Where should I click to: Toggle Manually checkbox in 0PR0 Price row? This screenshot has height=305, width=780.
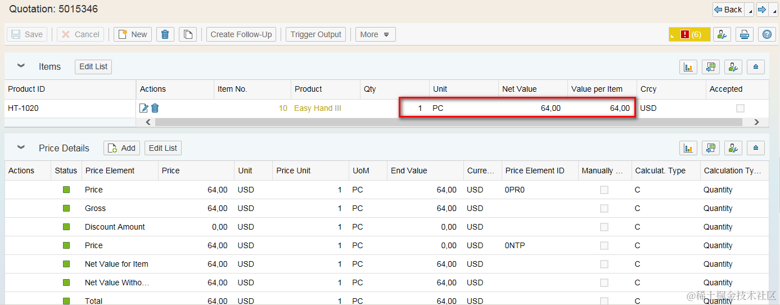click(x=604, y=190)
